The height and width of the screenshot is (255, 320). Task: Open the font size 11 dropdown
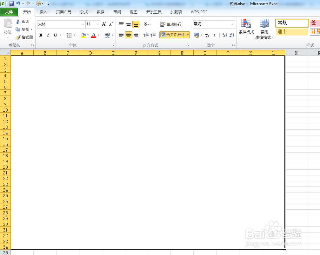click(98, 24)
